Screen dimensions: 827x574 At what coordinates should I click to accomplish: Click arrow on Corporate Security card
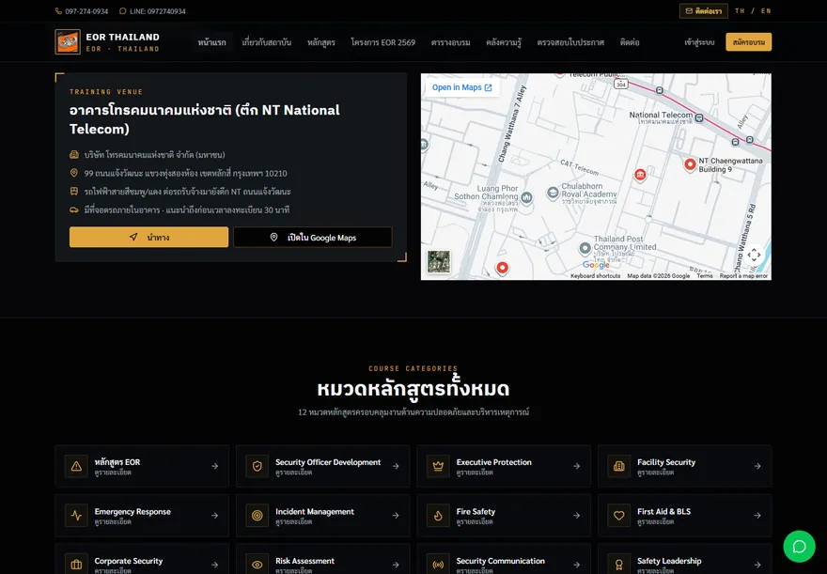(214, 565)
